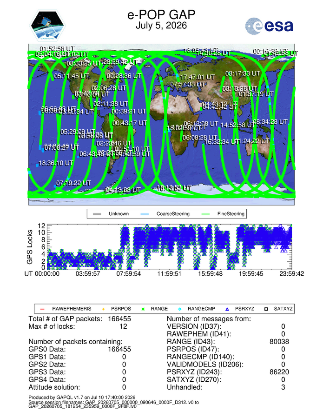Click the blue CoarseSteering legend line
This screenshot has width=323, height=418.
[x=145, y=214]
